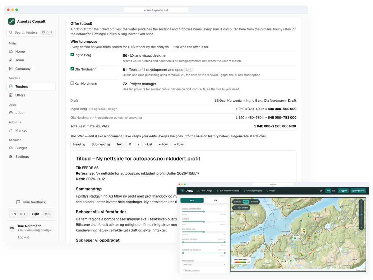
Task: Switch to the Elv tab in Aurly
Action: (216, 200)
